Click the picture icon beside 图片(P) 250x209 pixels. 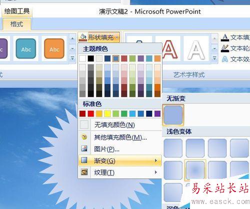[84, 148]
